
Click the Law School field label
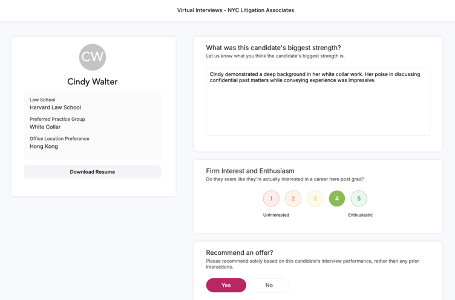click(42, 100)
